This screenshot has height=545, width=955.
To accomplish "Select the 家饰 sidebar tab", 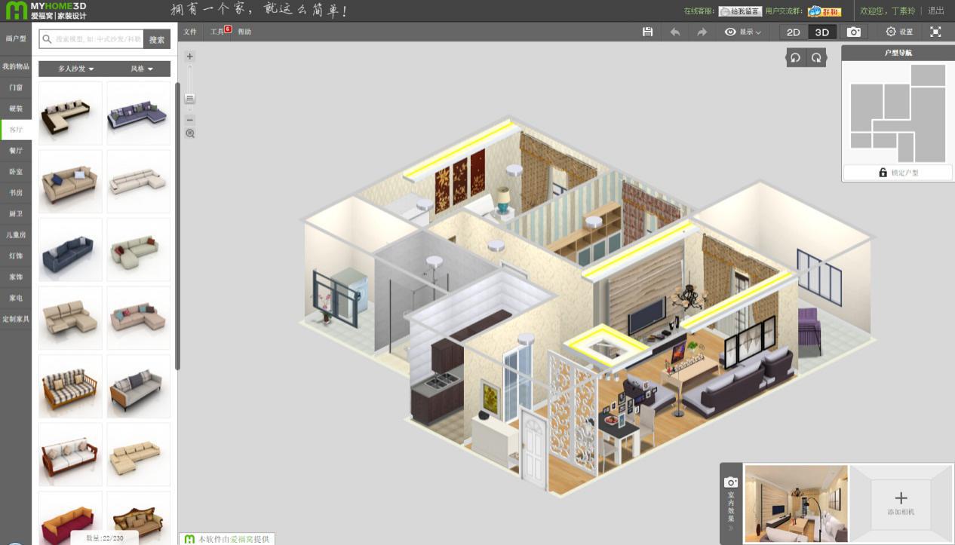I will 16,277.
